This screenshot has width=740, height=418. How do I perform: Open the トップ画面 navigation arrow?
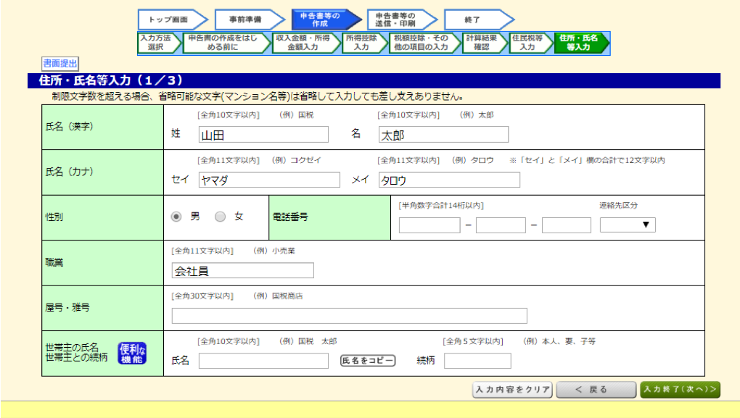(x=170, y=20)
